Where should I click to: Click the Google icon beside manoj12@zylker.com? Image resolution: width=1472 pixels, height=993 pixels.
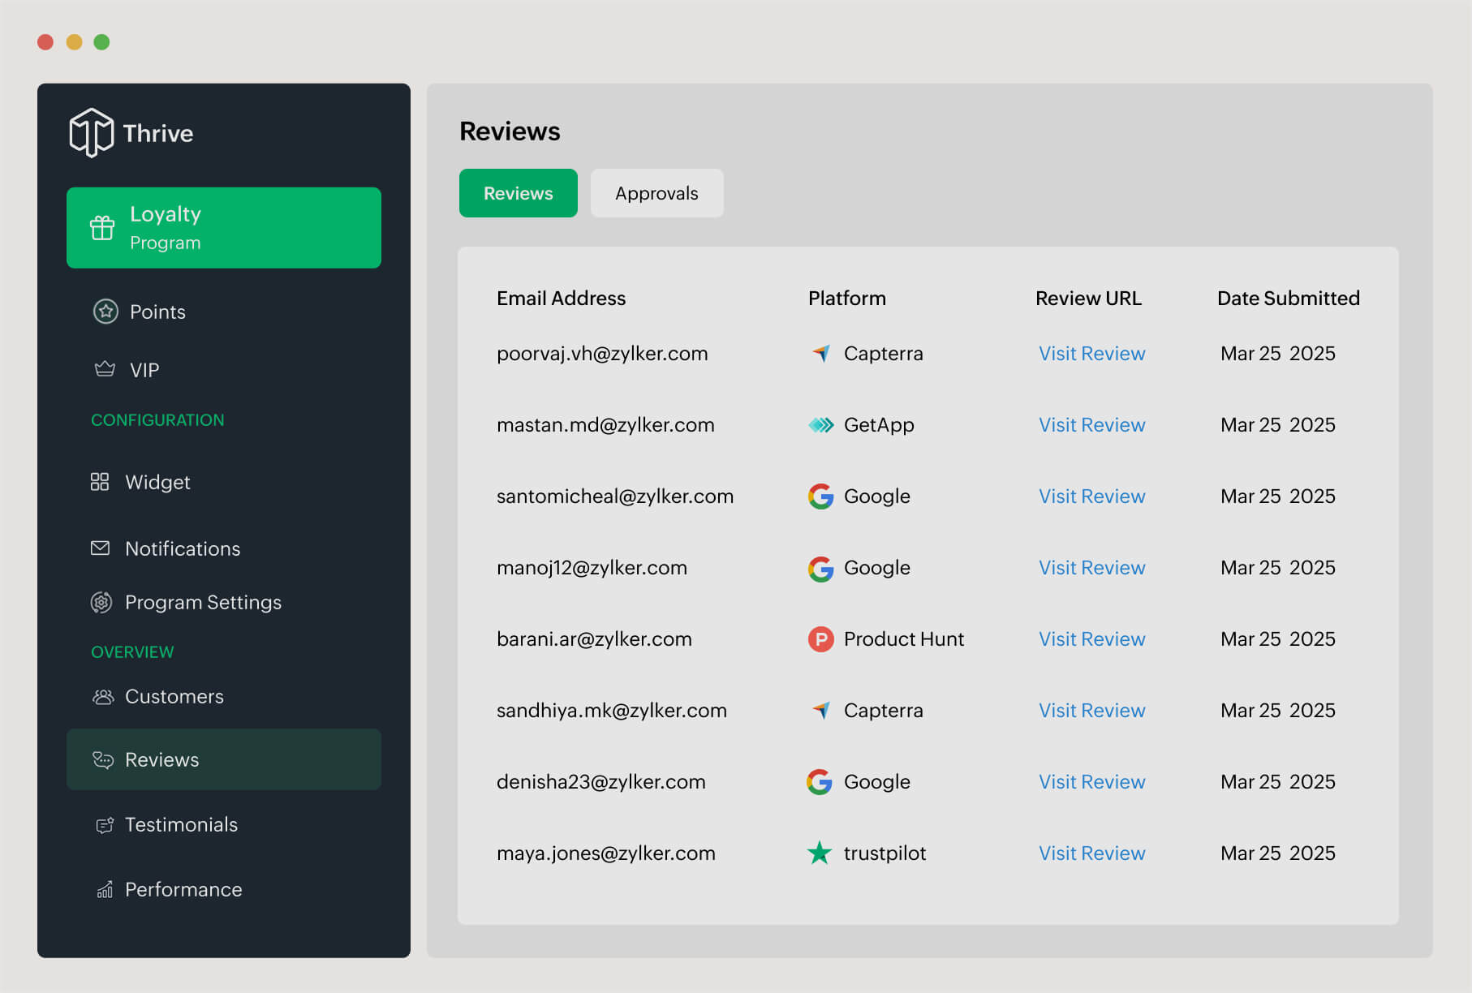coord(820,568)
